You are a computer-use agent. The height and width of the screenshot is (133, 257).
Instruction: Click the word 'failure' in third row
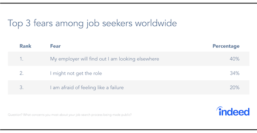click(x=117, y=87)
